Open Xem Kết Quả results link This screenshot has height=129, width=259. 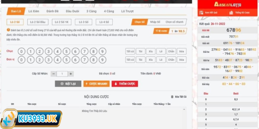point(208,13)
